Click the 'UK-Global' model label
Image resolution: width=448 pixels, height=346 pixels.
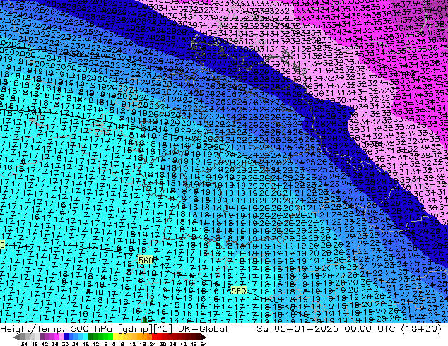203,329
